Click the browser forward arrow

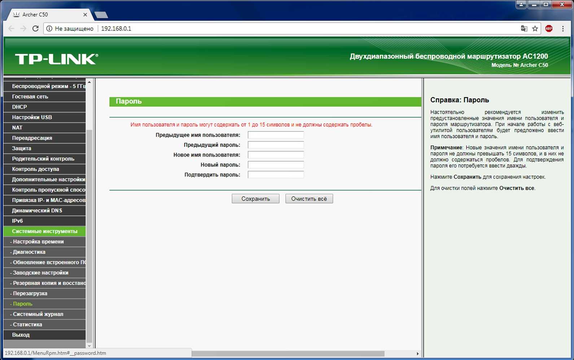coord(23,28)
